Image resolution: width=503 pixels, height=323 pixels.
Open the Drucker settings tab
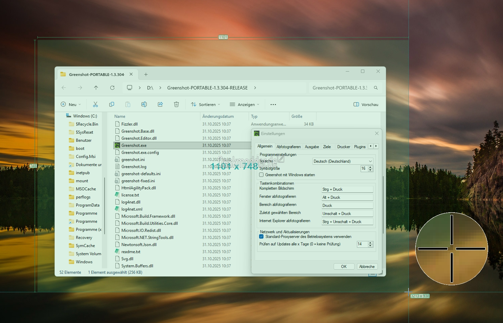click(x=343, y=147)
